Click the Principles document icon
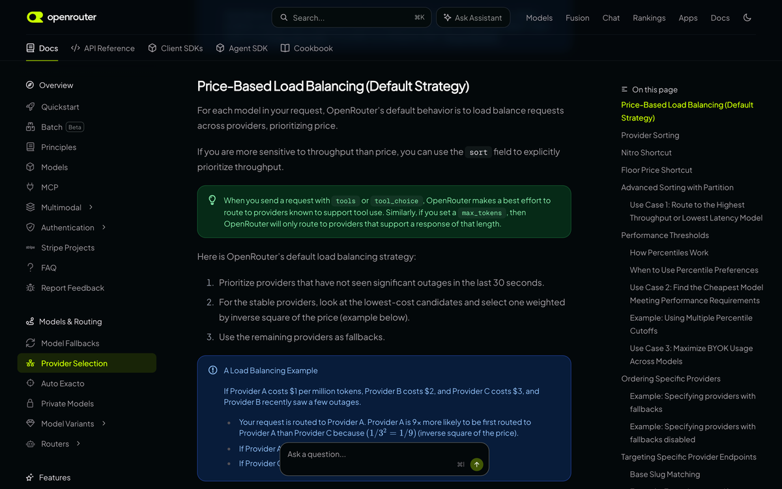 click(x=30, y=147)
